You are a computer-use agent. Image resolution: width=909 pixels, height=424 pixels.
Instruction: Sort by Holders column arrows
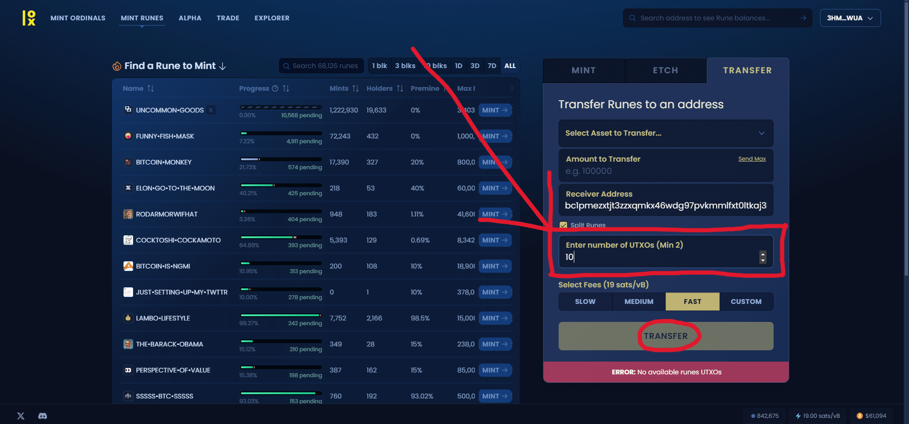coord(400,88)
